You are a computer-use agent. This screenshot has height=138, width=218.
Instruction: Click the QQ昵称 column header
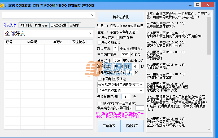58,42
